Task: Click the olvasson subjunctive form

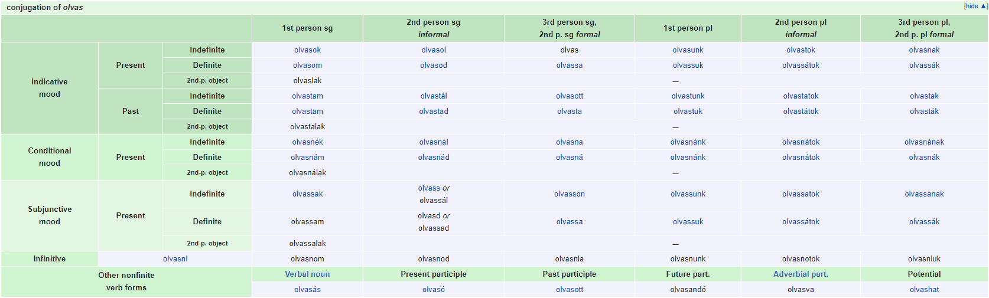Action: coord(570,194)
